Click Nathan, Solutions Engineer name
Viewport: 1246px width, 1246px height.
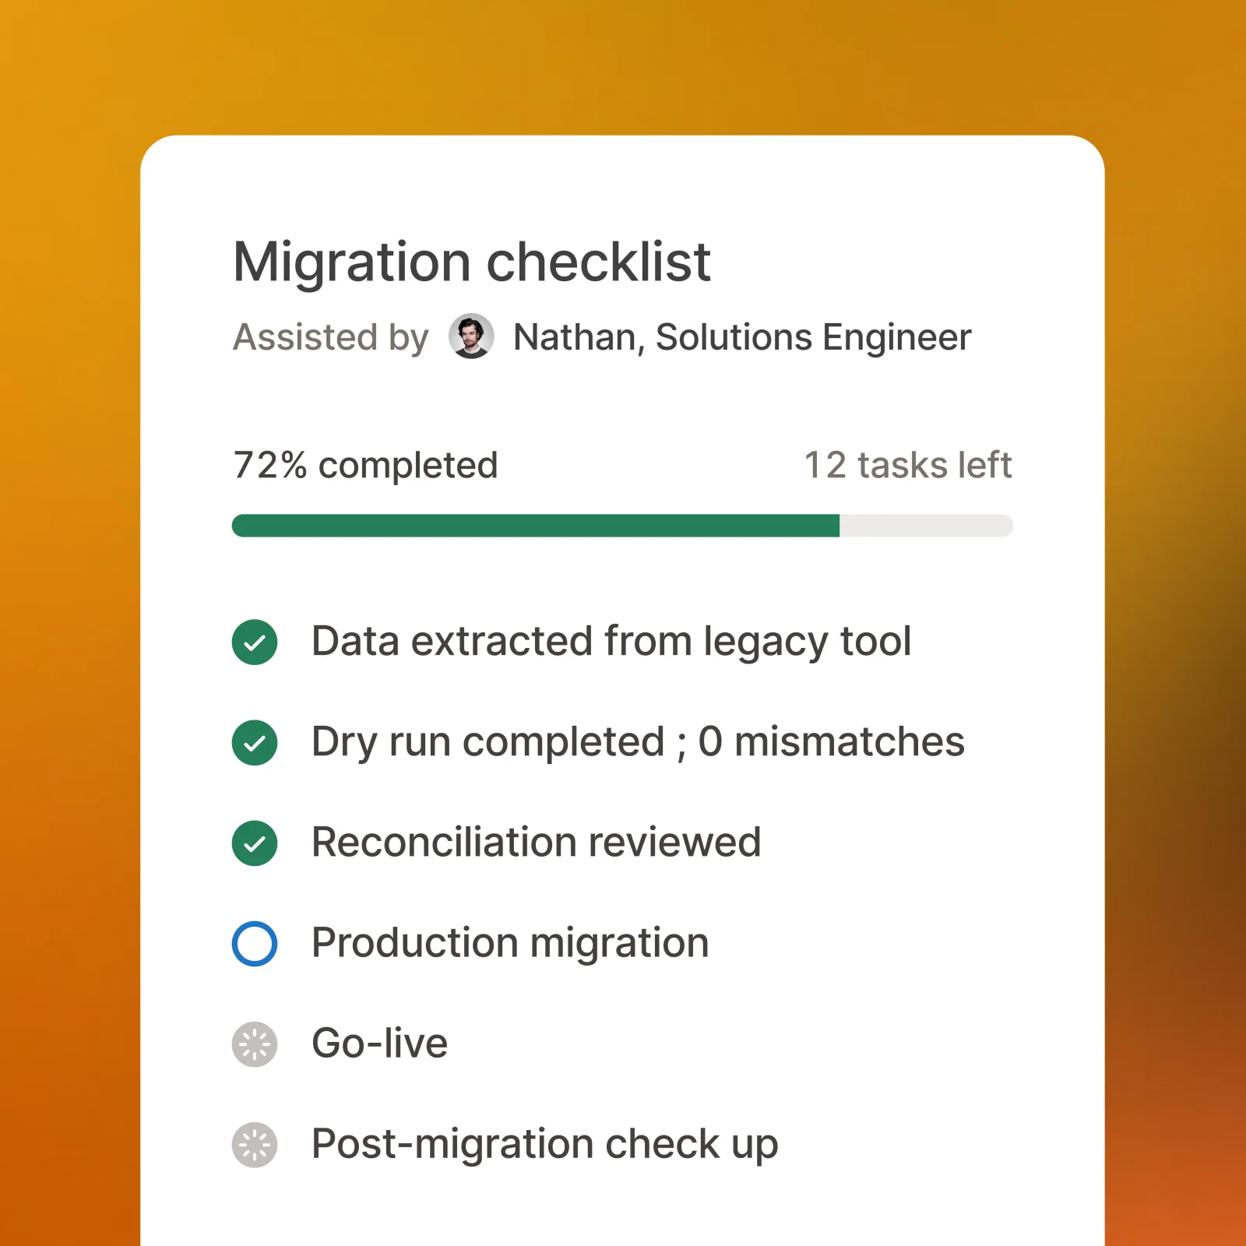pyautogui.click(x=742, y=338)
